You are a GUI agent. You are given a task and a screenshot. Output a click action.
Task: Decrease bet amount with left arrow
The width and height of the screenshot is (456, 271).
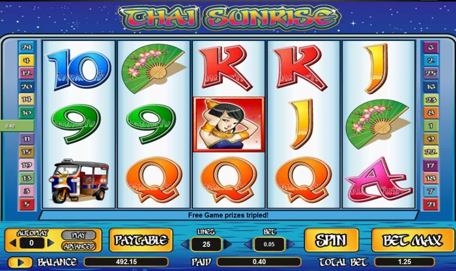pos(248,244)
